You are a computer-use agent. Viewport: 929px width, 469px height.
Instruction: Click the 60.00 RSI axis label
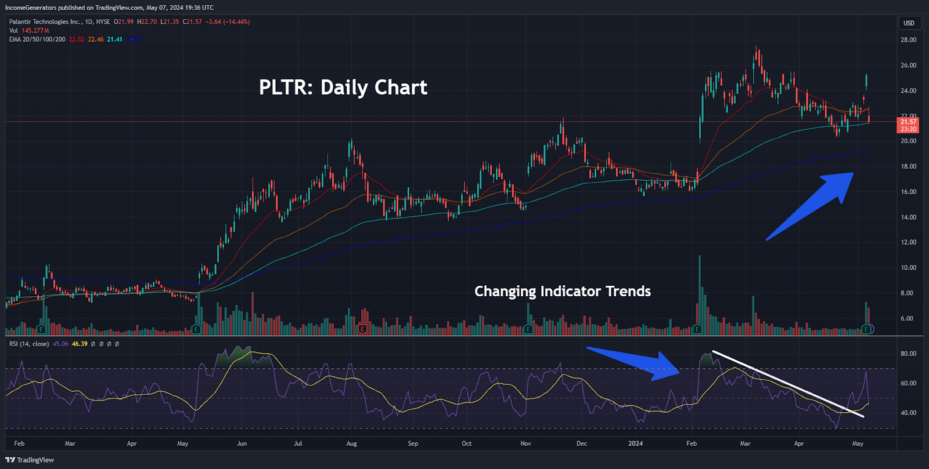coord(909,383)
